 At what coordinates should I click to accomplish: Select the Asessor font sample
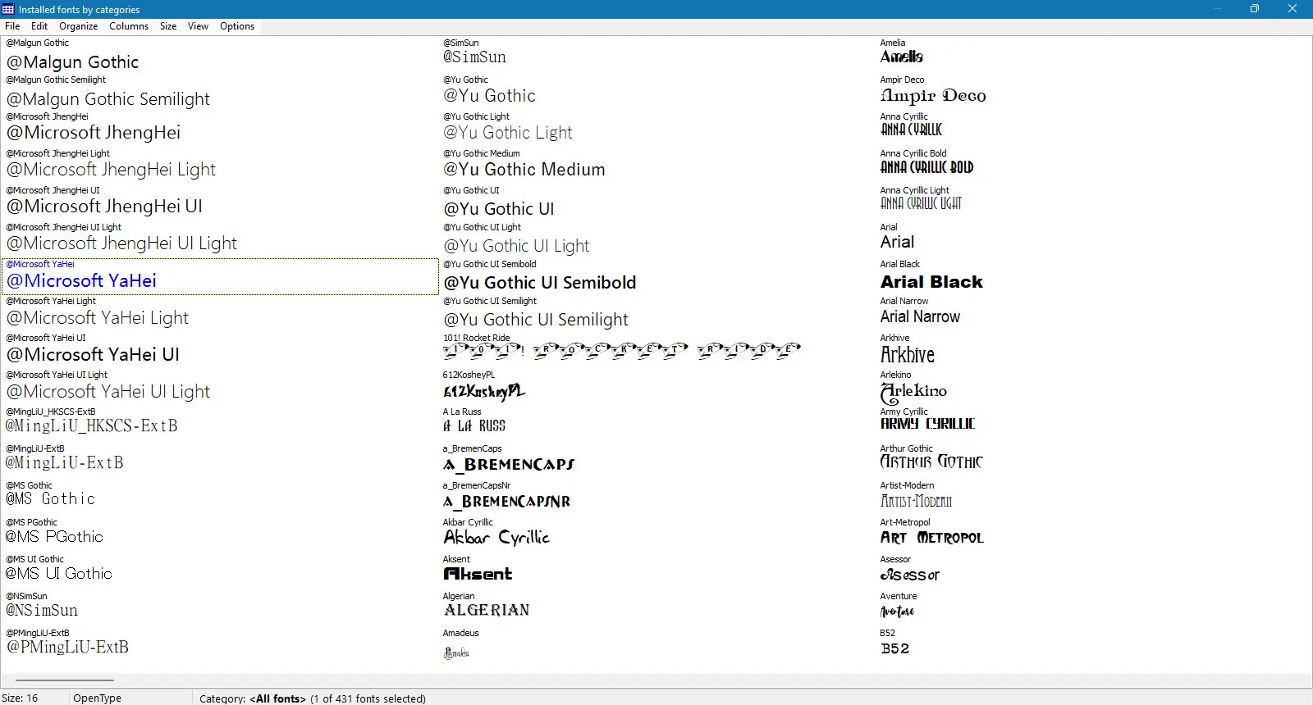pyautogui.click(x=910, y=575)
